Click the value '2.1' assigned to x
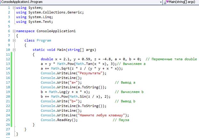Image resolution: width=199 pixels, height=138 pixels. [x=66, y=59]
